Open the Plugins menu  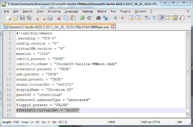pyautogui.click(x=125, y=11)
